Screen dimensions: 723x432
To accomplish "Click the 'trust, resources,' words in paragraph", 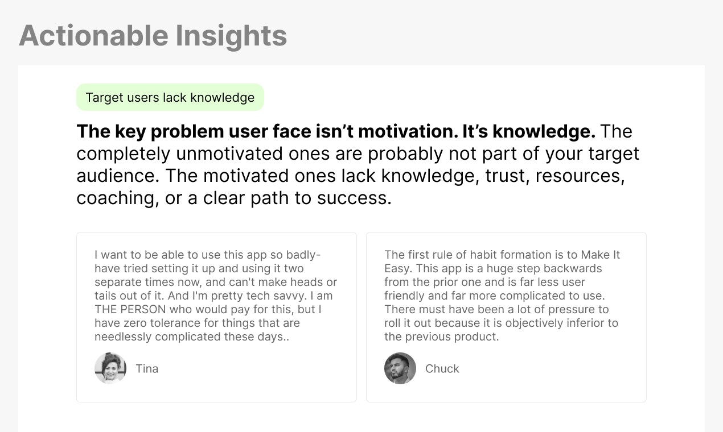I will click(555, 176).
